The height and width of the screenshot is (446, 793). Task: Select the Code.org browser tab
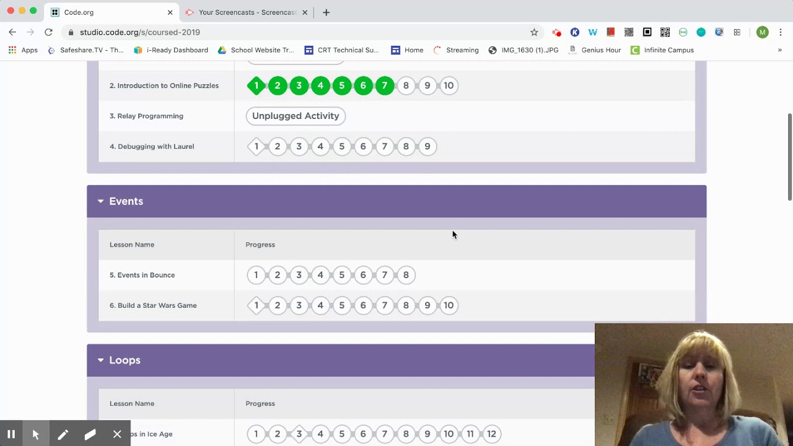click(112, 12)
